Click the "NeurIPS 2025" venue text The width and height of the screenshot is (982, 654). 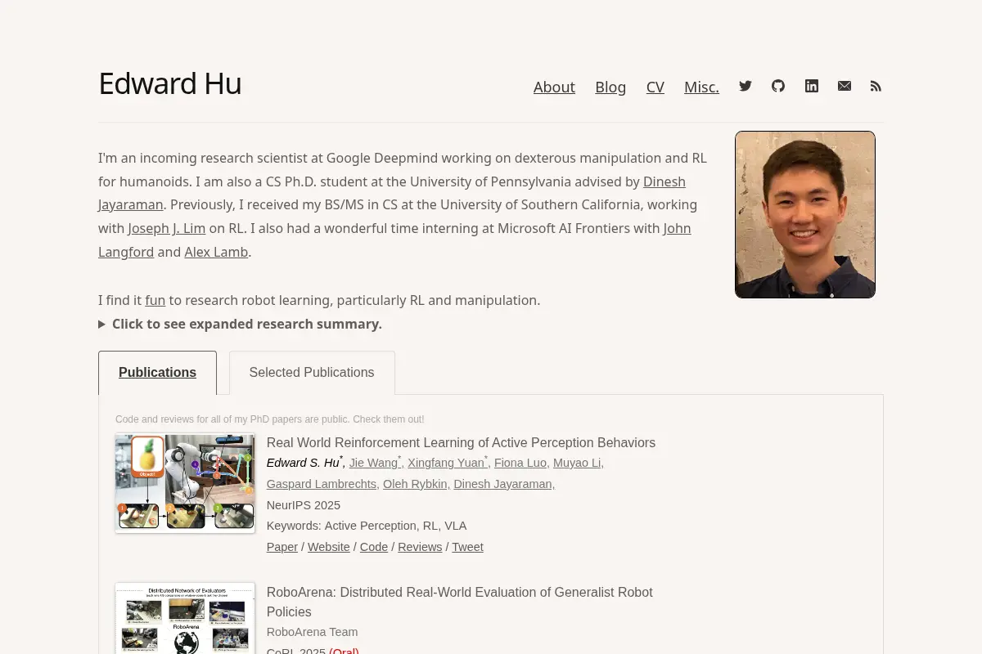304,505
